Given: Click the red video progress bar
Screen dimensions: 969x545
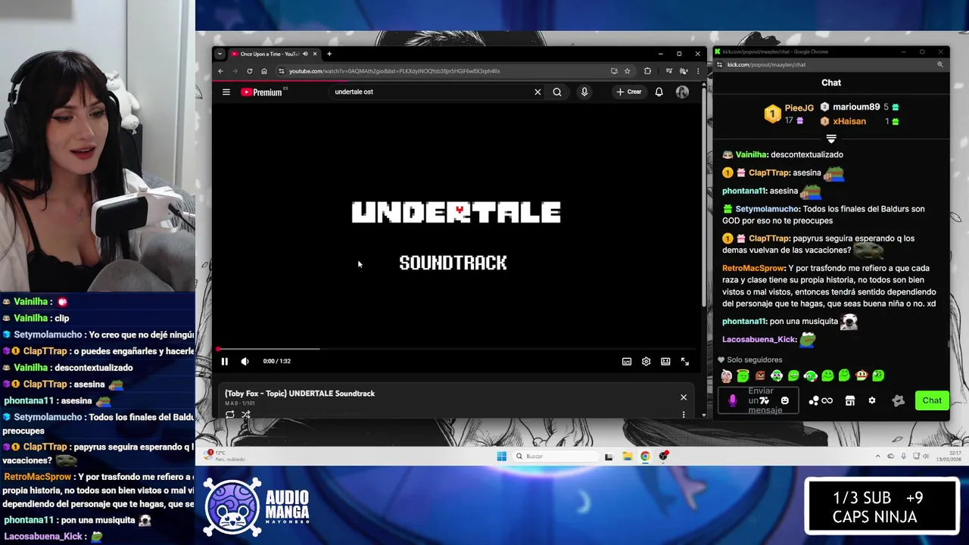Looking at the screenshot, I should [x=456, y=349].
